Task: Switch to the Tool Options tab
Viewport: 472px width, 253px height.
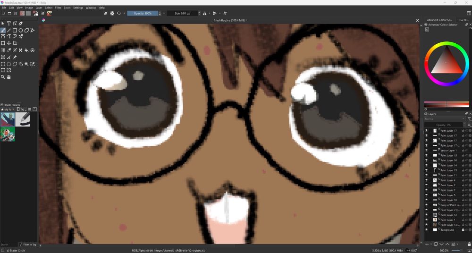Action: pyautogui.click(x=463, y=20)
